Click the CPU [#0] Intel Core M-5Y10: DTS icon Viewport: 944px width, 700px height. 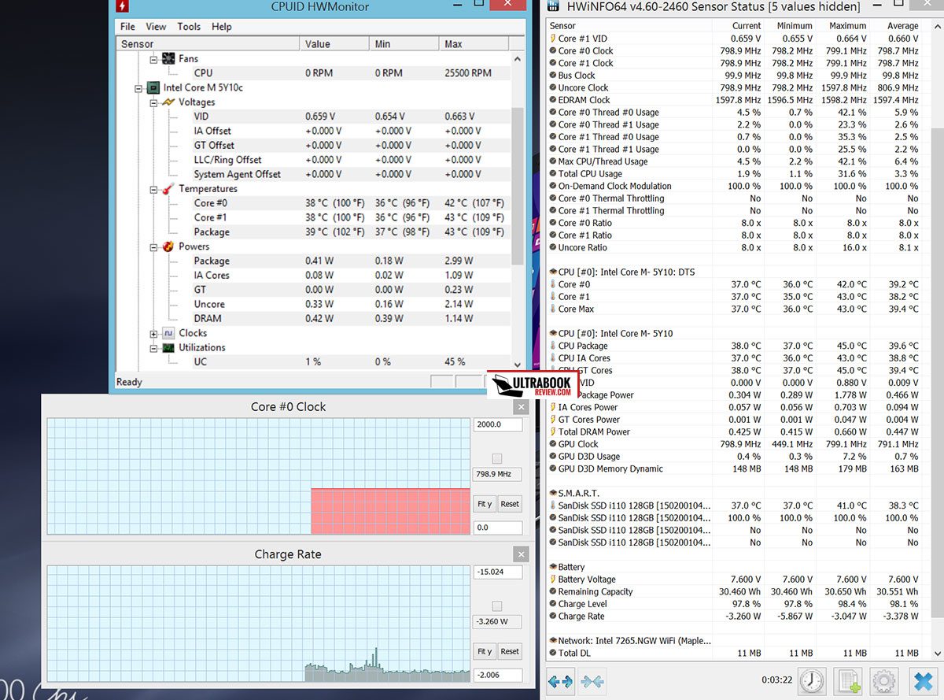click(553, 272)
